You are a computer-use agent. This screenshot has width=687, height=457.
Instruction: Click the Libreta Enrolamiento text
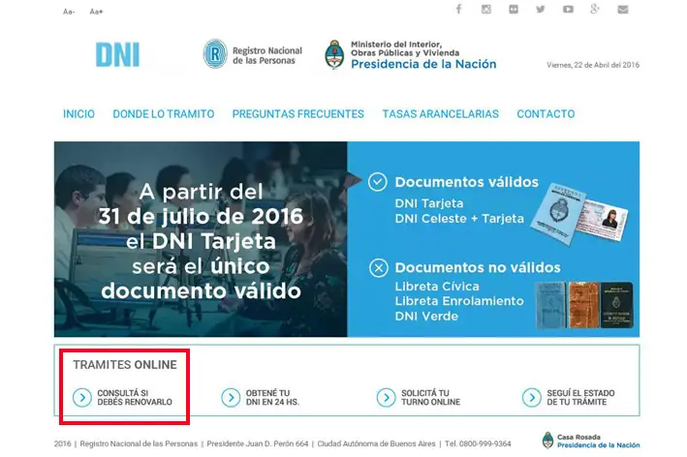[459, 301]
